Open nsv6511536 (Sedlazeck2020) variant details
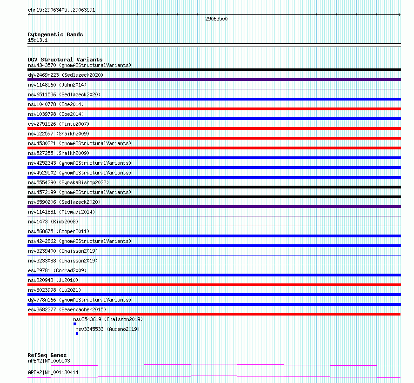Screen dimensions: 414x383 64,94
